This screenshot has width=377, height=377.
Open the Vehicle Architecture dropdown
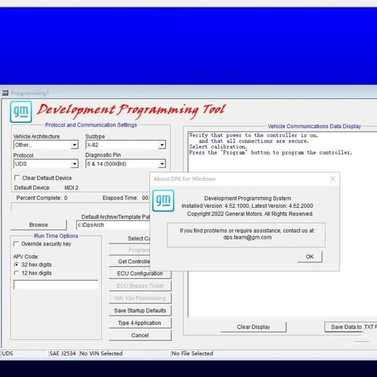75,145
